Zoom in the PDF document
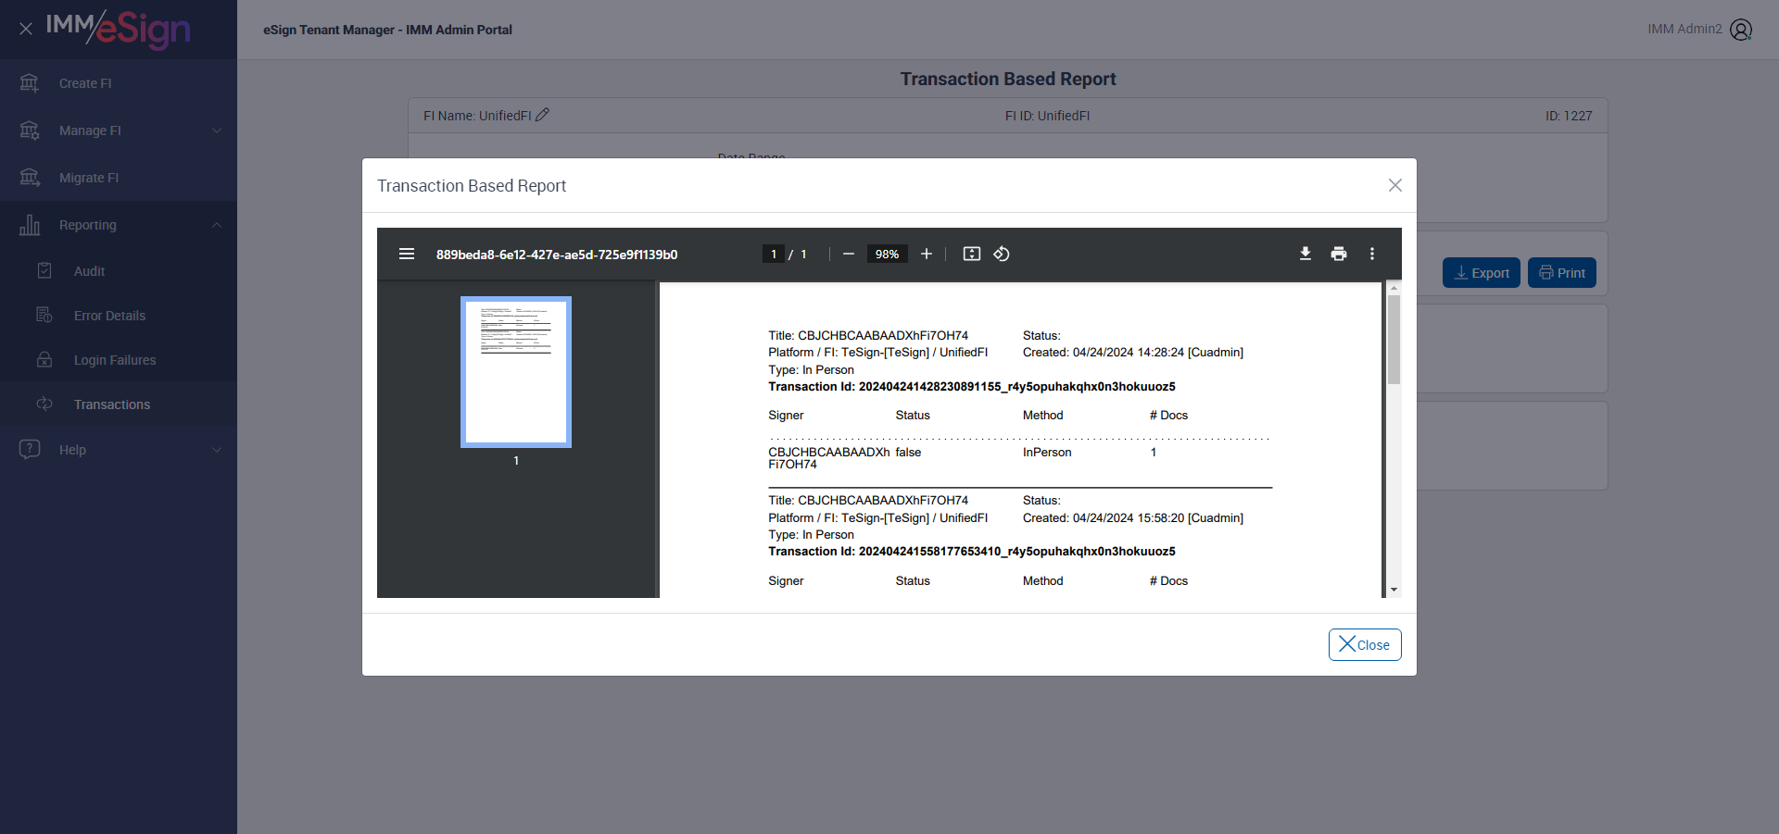1779x834 pixels. point(927,254)
